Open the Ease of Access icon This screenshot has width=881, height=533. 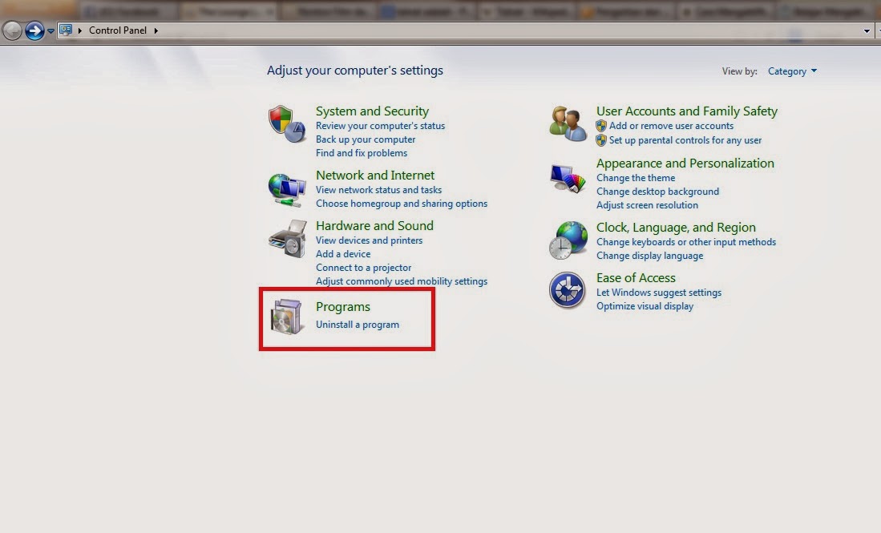click(x=567, y=290)
